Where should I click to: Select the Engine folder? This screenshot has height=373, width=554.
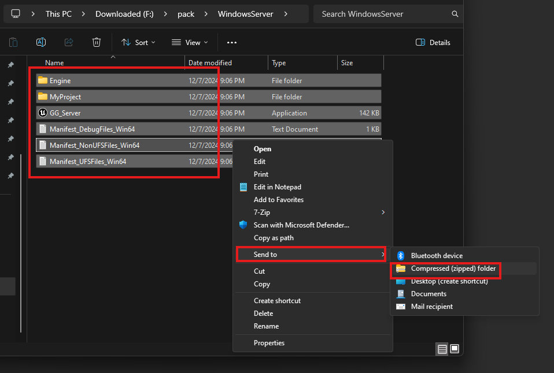(x=60, y=81)
